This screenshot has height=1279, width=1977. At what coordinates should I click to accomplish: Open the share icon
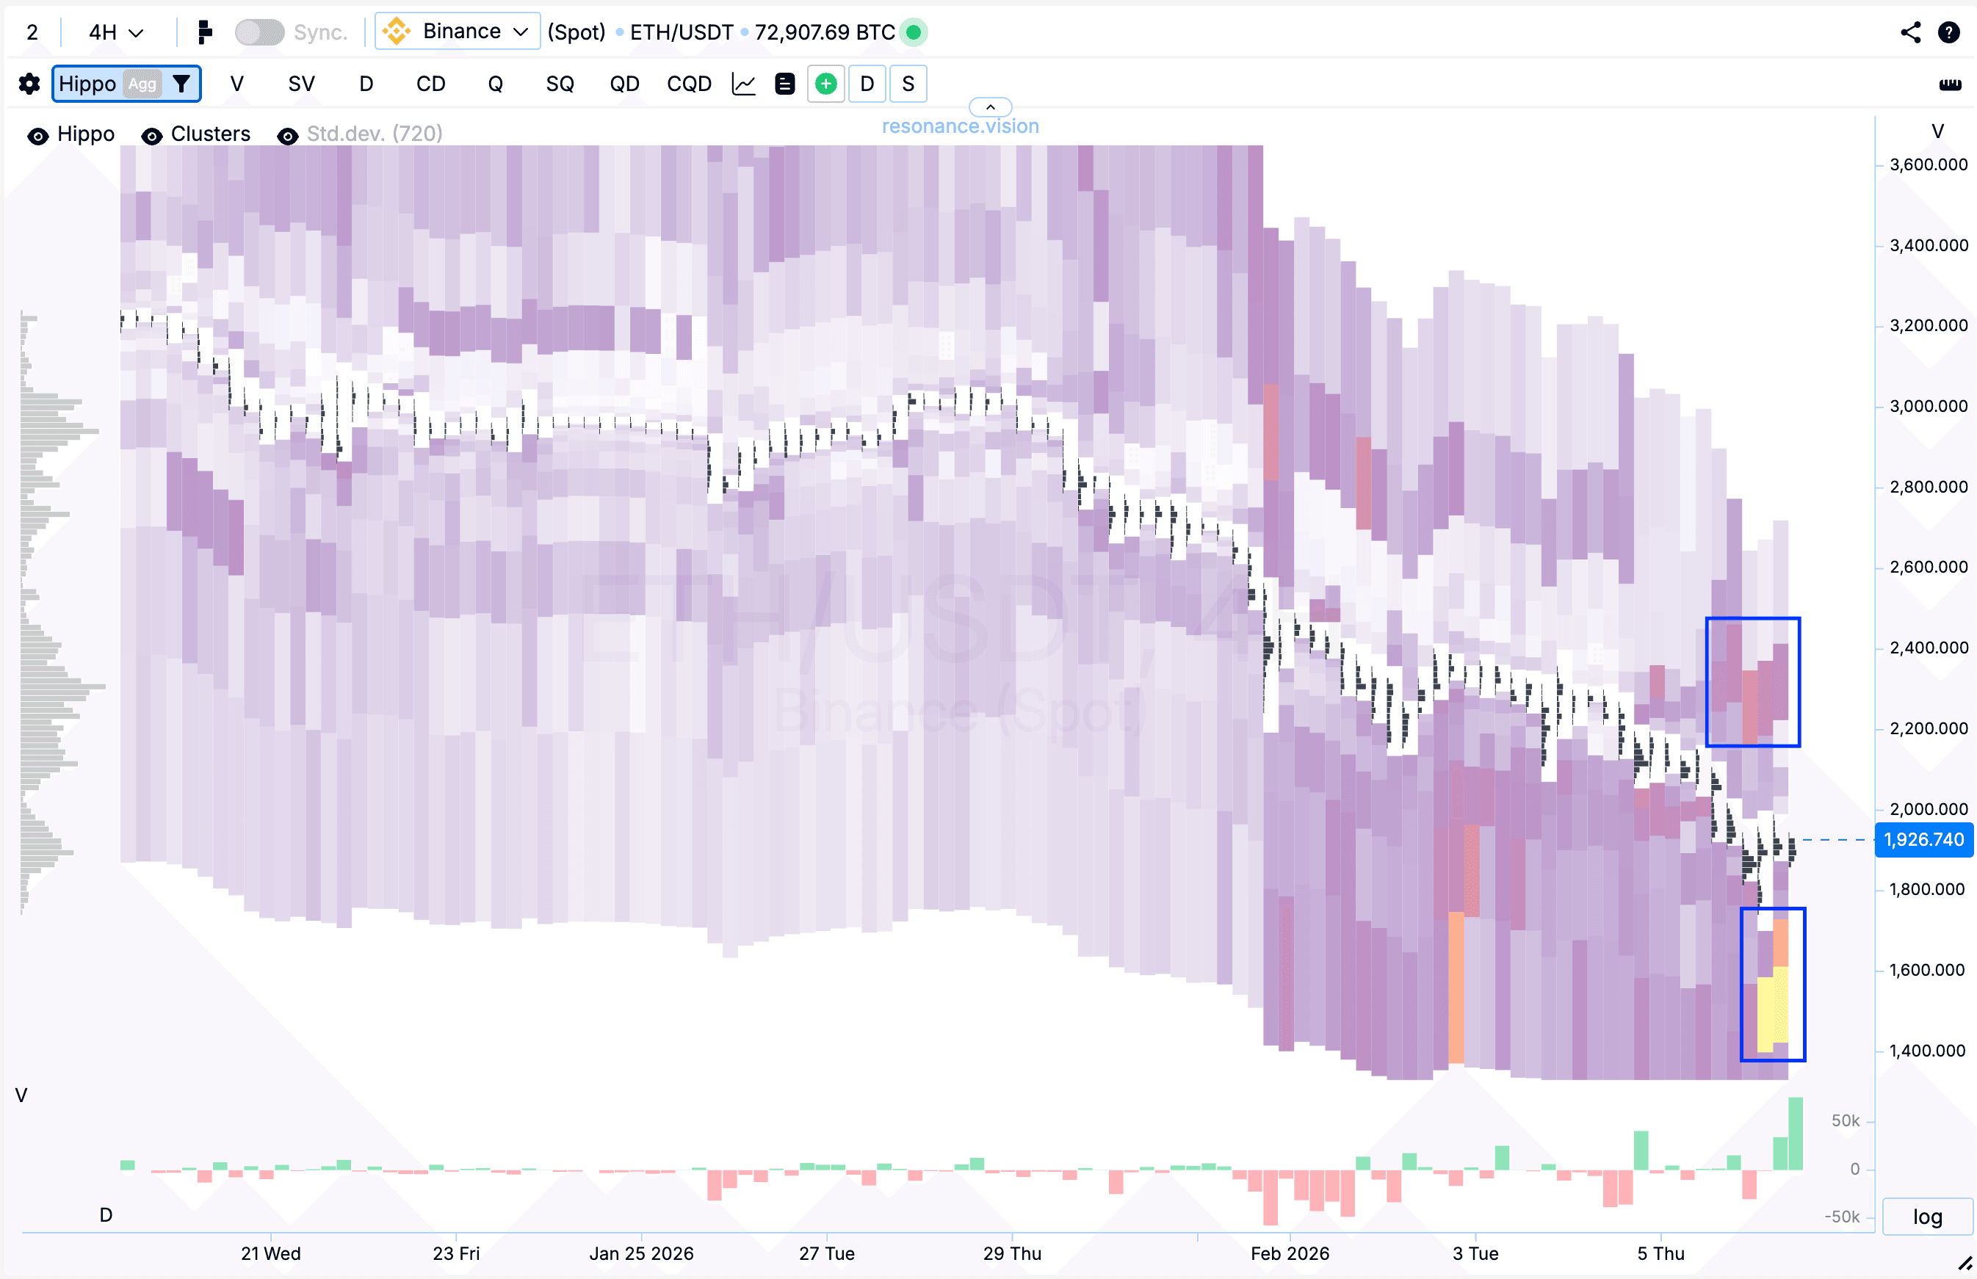pos(1909,32)
